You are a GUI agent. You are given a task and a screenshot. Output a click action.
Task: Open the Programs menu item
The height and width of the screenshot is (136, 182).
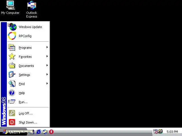pos(28,48)
